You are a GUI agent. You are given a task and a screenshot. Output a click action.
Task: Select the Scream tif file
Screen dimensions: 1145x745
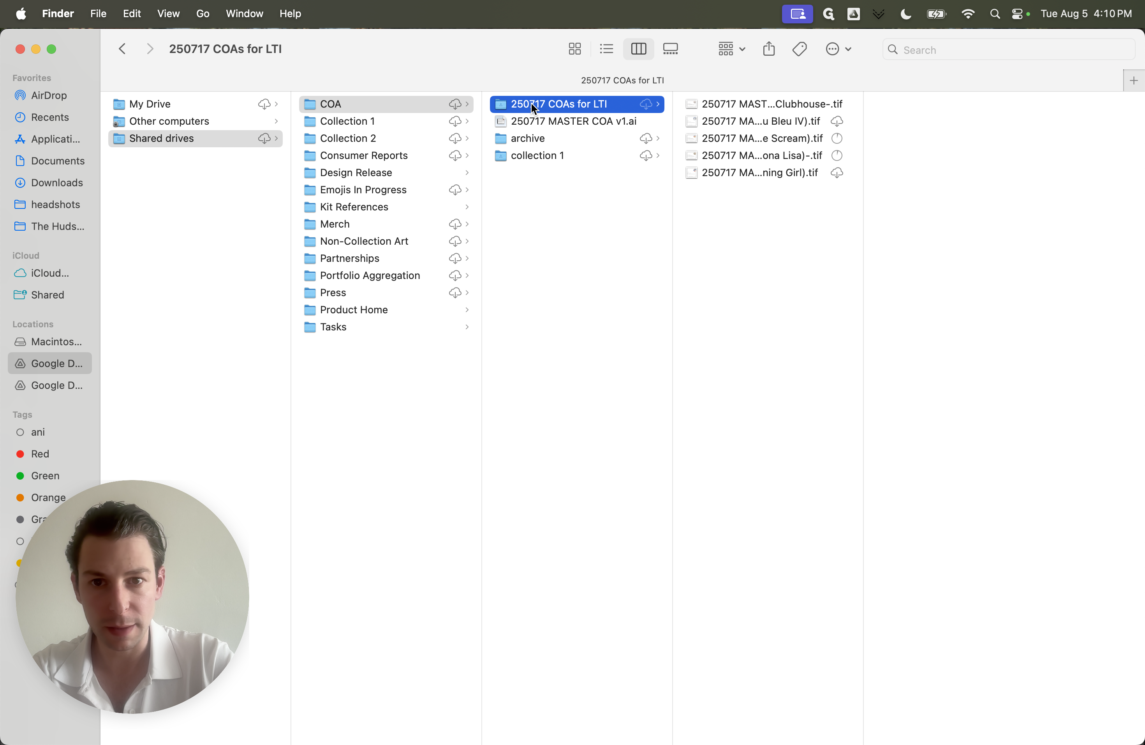(x=768, y=139)
